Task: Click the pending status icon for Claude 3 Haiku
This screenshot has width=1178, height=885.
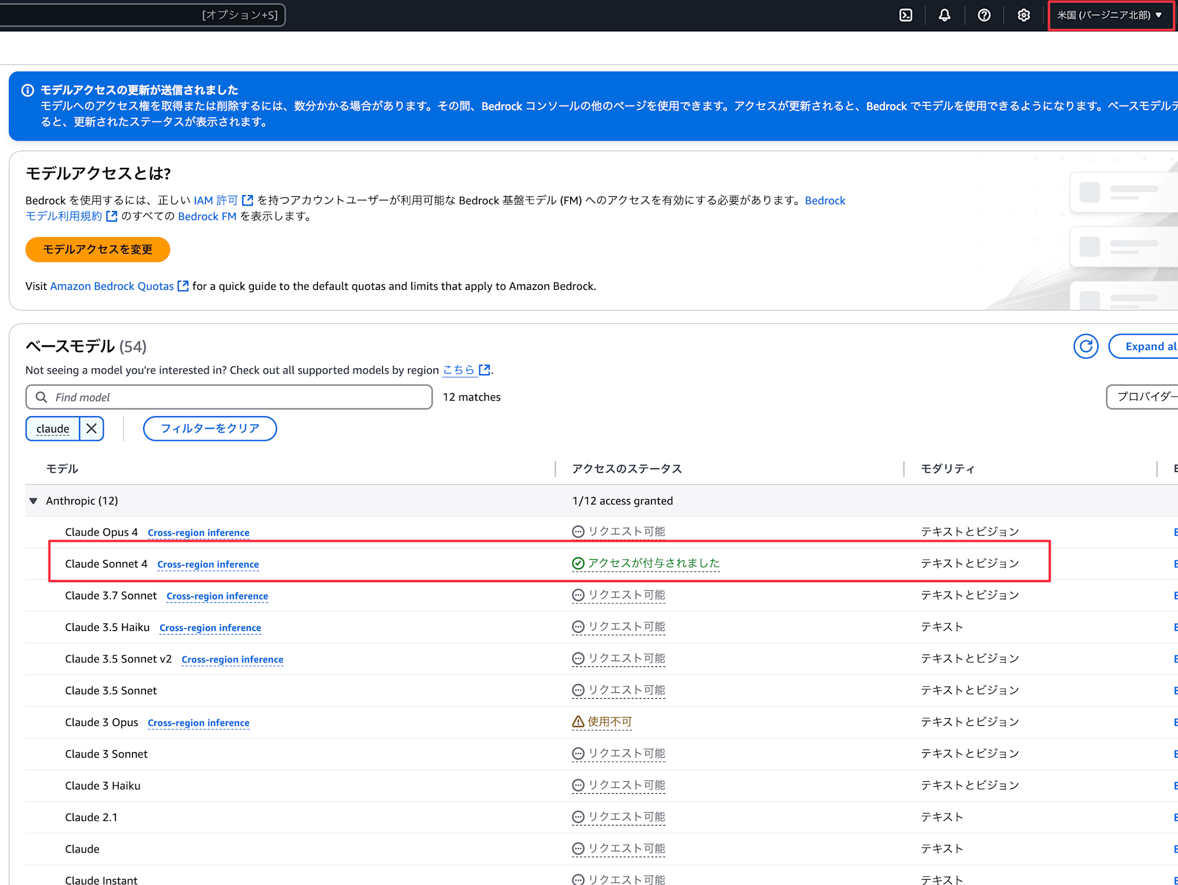Action: pos(578,785)
